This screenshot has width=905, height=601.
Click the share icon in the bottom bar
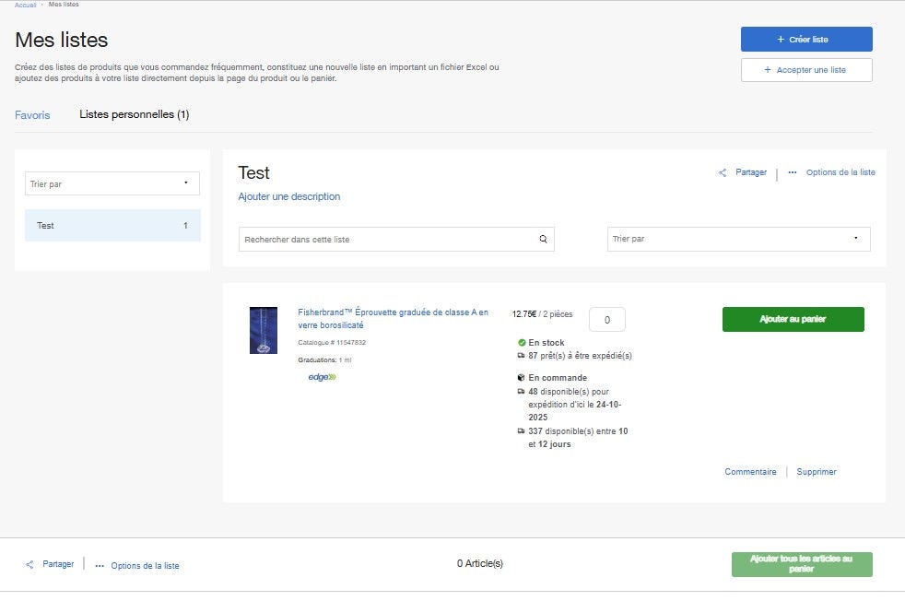(29, 563)
